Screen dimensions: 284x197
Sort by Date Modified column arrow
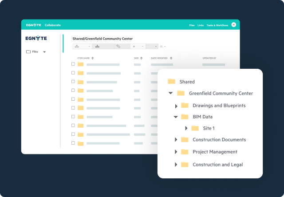point(171,58)
